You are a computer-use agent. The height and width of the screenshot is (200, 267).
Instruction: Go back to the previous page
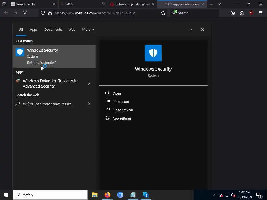pyautogui.click(x=6, y=13)
